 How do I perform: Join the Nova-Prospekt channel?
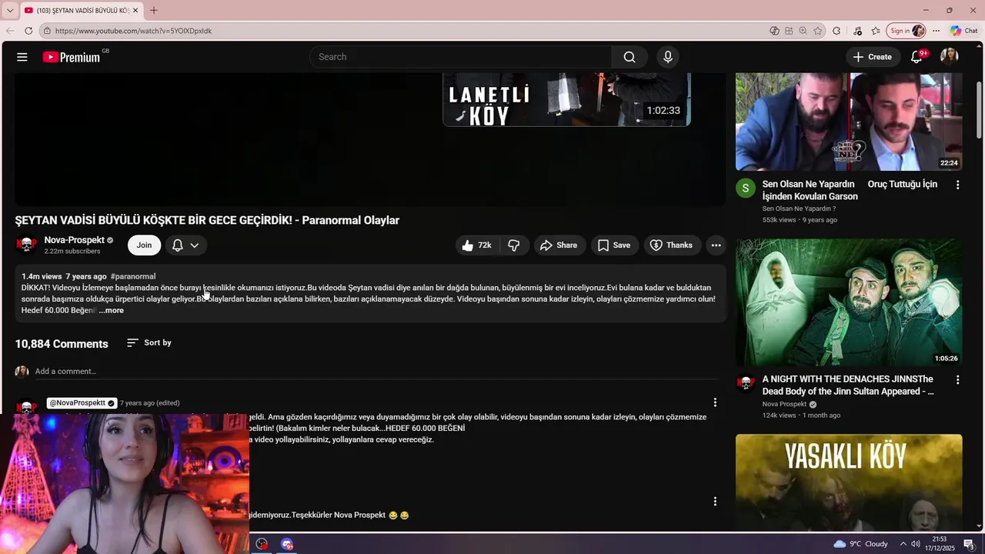(x=144, y=245)
